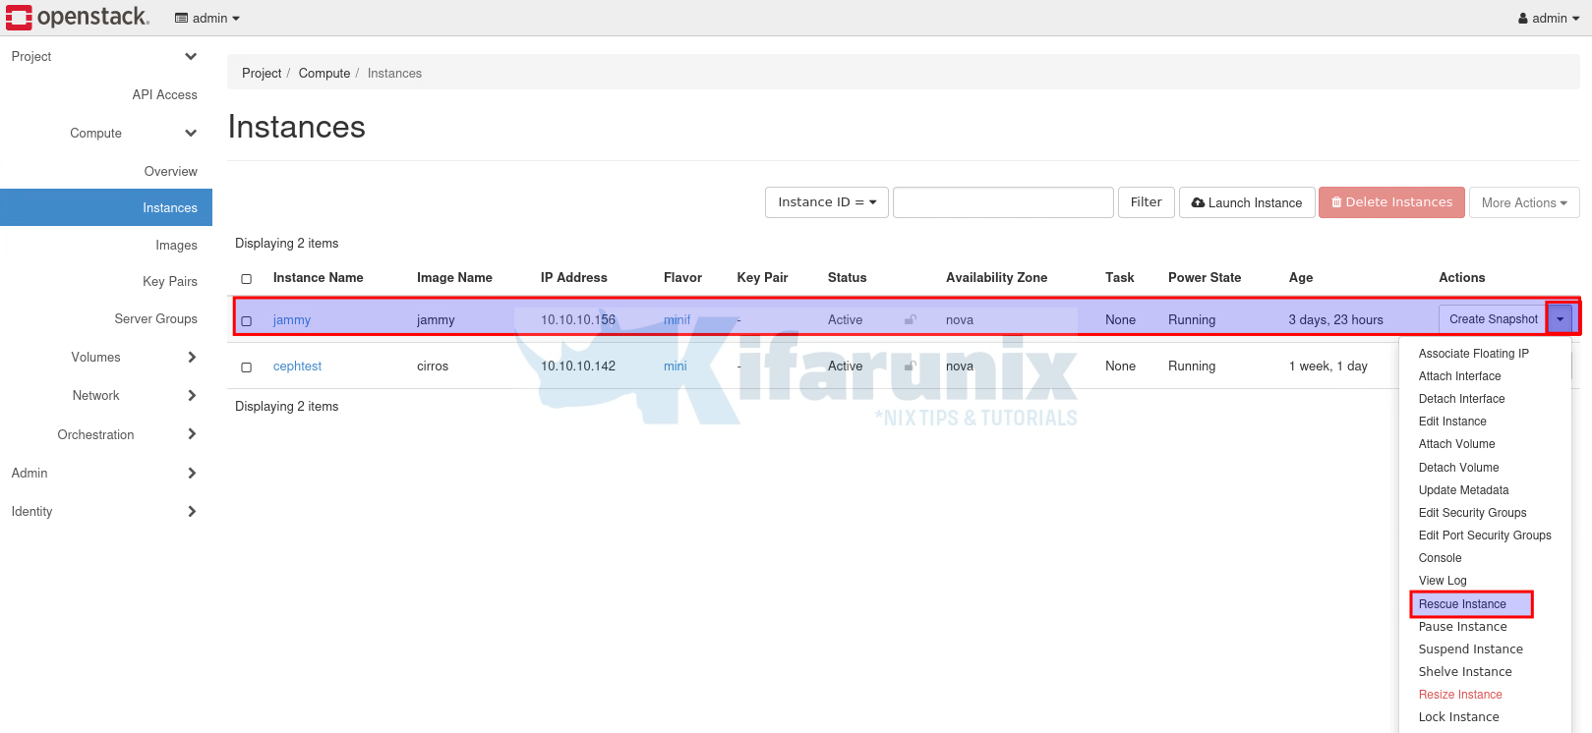Open Key Pairs in the sidebar
The height and width of the screenshot is (733, 1592).
click(169, 281)
